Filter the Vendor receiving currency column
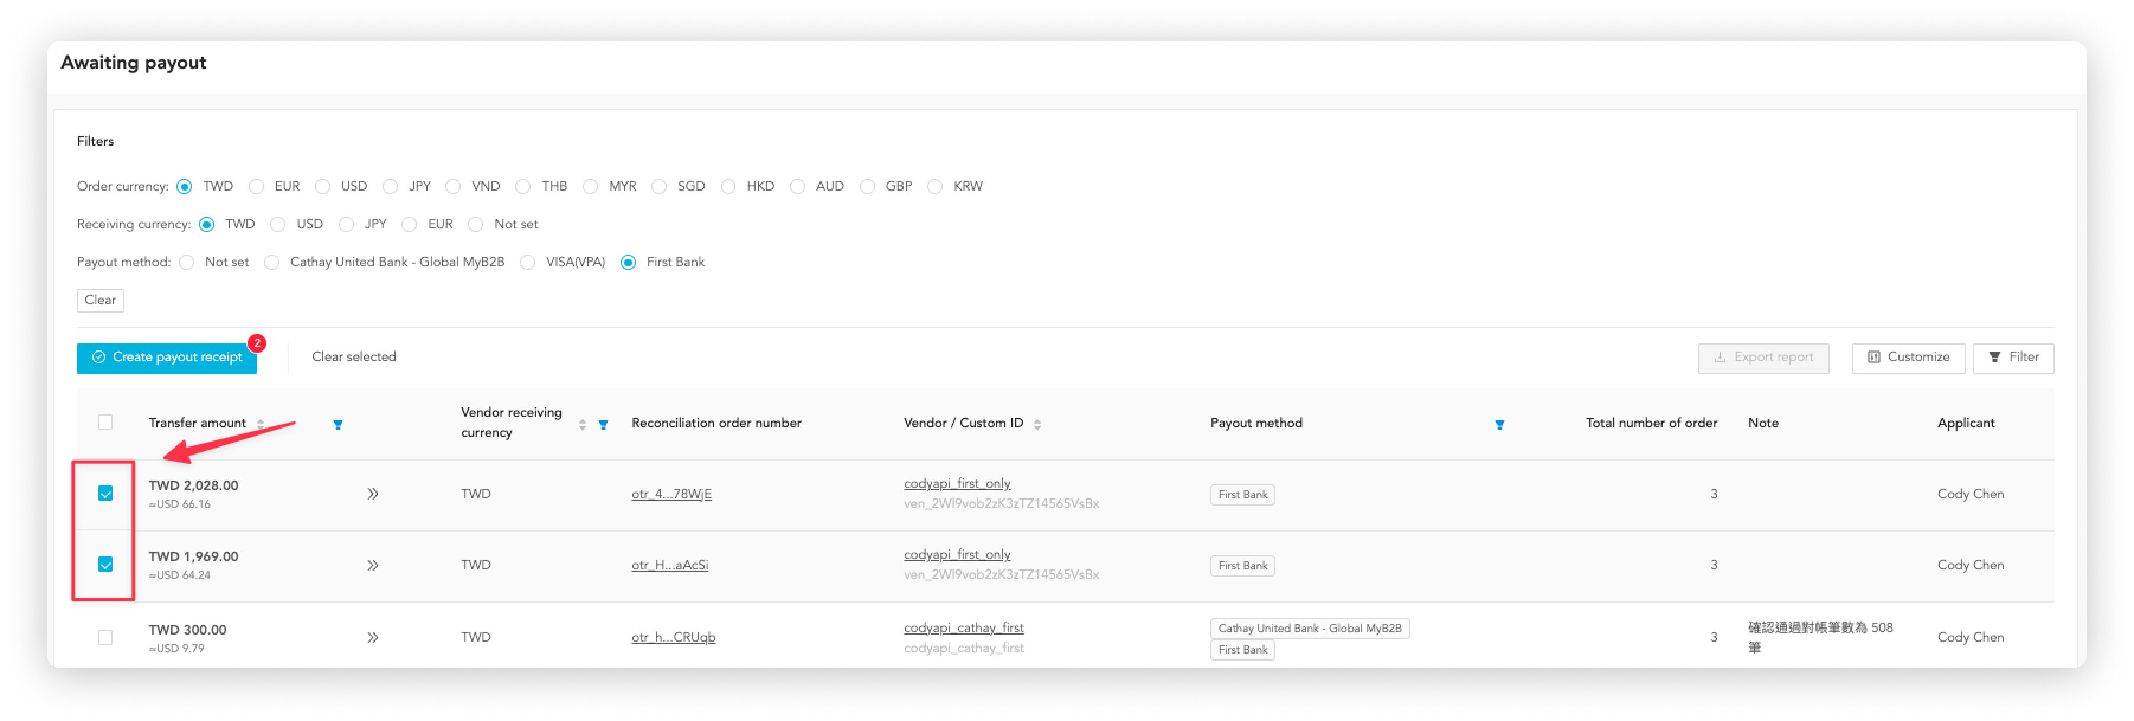The width and height of the screenshot is (2134, 721). click(x=603, y=424)
